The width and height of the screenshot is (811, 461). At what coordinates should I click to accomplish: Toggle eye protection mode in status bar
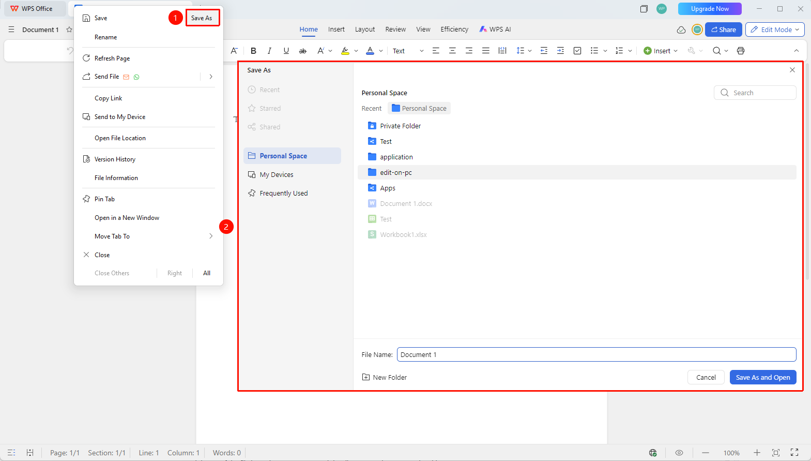coord(679,453)
